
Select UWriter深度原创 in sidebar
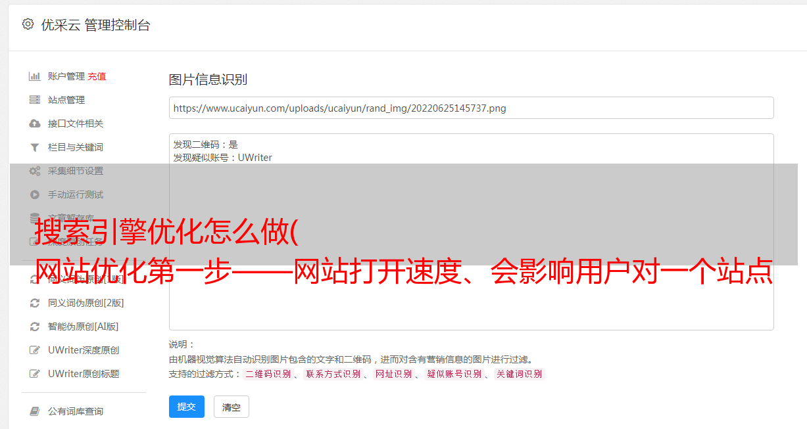point(84,350)
